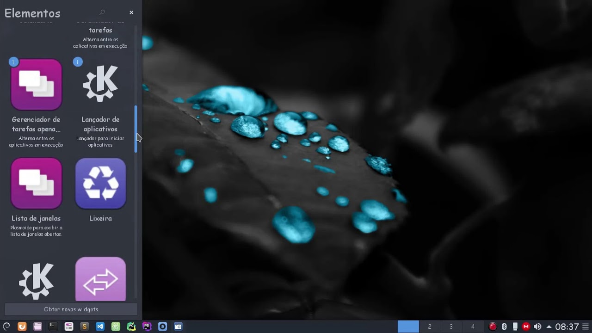This screenshot has width=592, height=333.
Task: Open the volume control tray icon
Action: (x=537, y=327)
